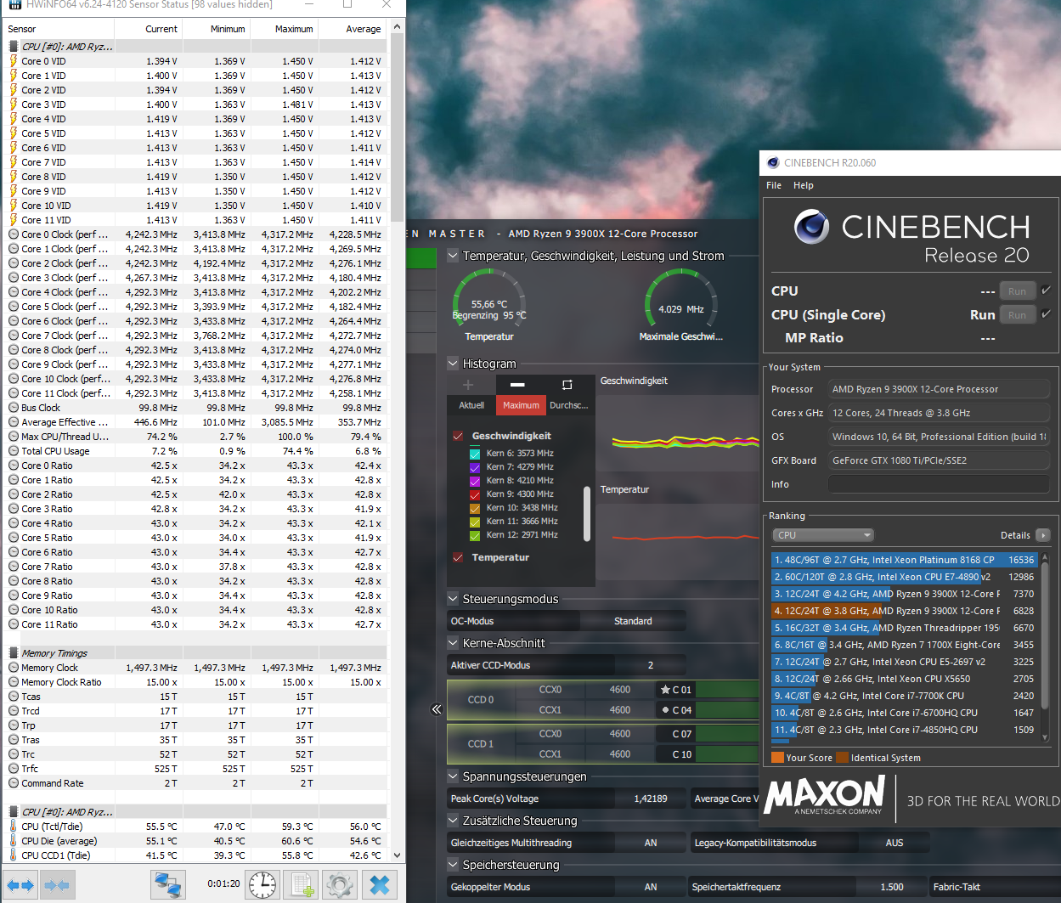The width and height of the screenshot is (1061, 903).
Task: Select the Durchsc... histogram tab
Action: coord(569,405)
